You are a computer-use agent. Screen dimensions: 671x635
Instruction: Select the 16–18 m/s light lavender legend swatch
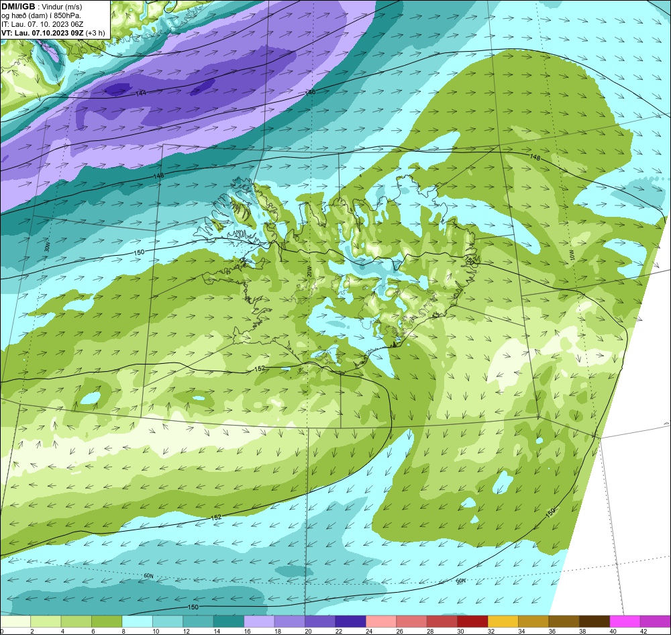tap(259, 622)
